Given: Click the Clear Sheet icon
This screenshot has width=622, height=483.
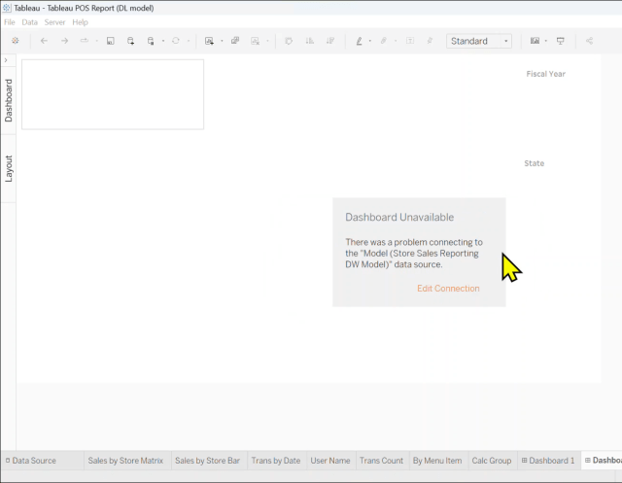Looking at the screenshot, I should (255, 41).
